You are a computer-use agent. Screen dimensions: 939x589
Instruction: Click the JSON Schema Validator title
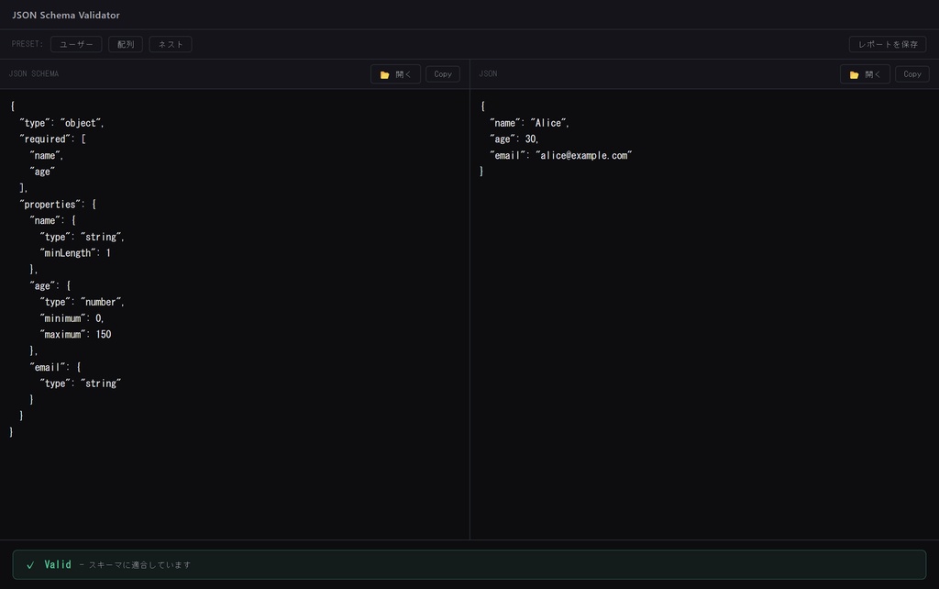pos(66,15)
